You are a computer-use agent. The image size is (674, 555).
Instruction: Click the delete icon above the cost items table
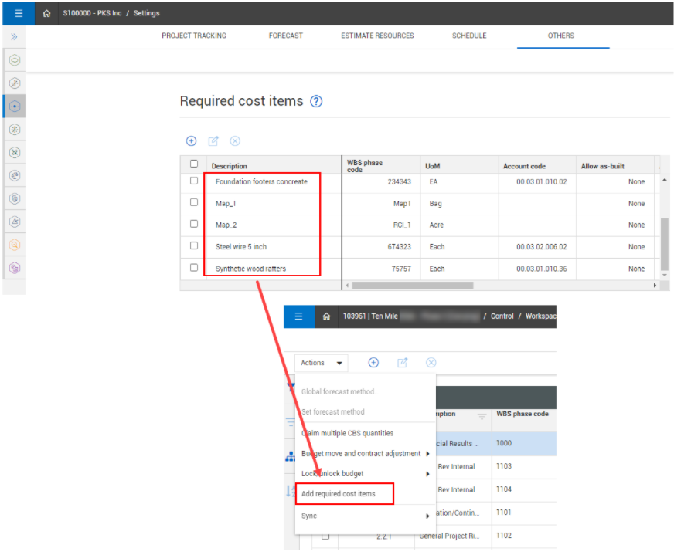pyautogui.click(x=235, y=141)
